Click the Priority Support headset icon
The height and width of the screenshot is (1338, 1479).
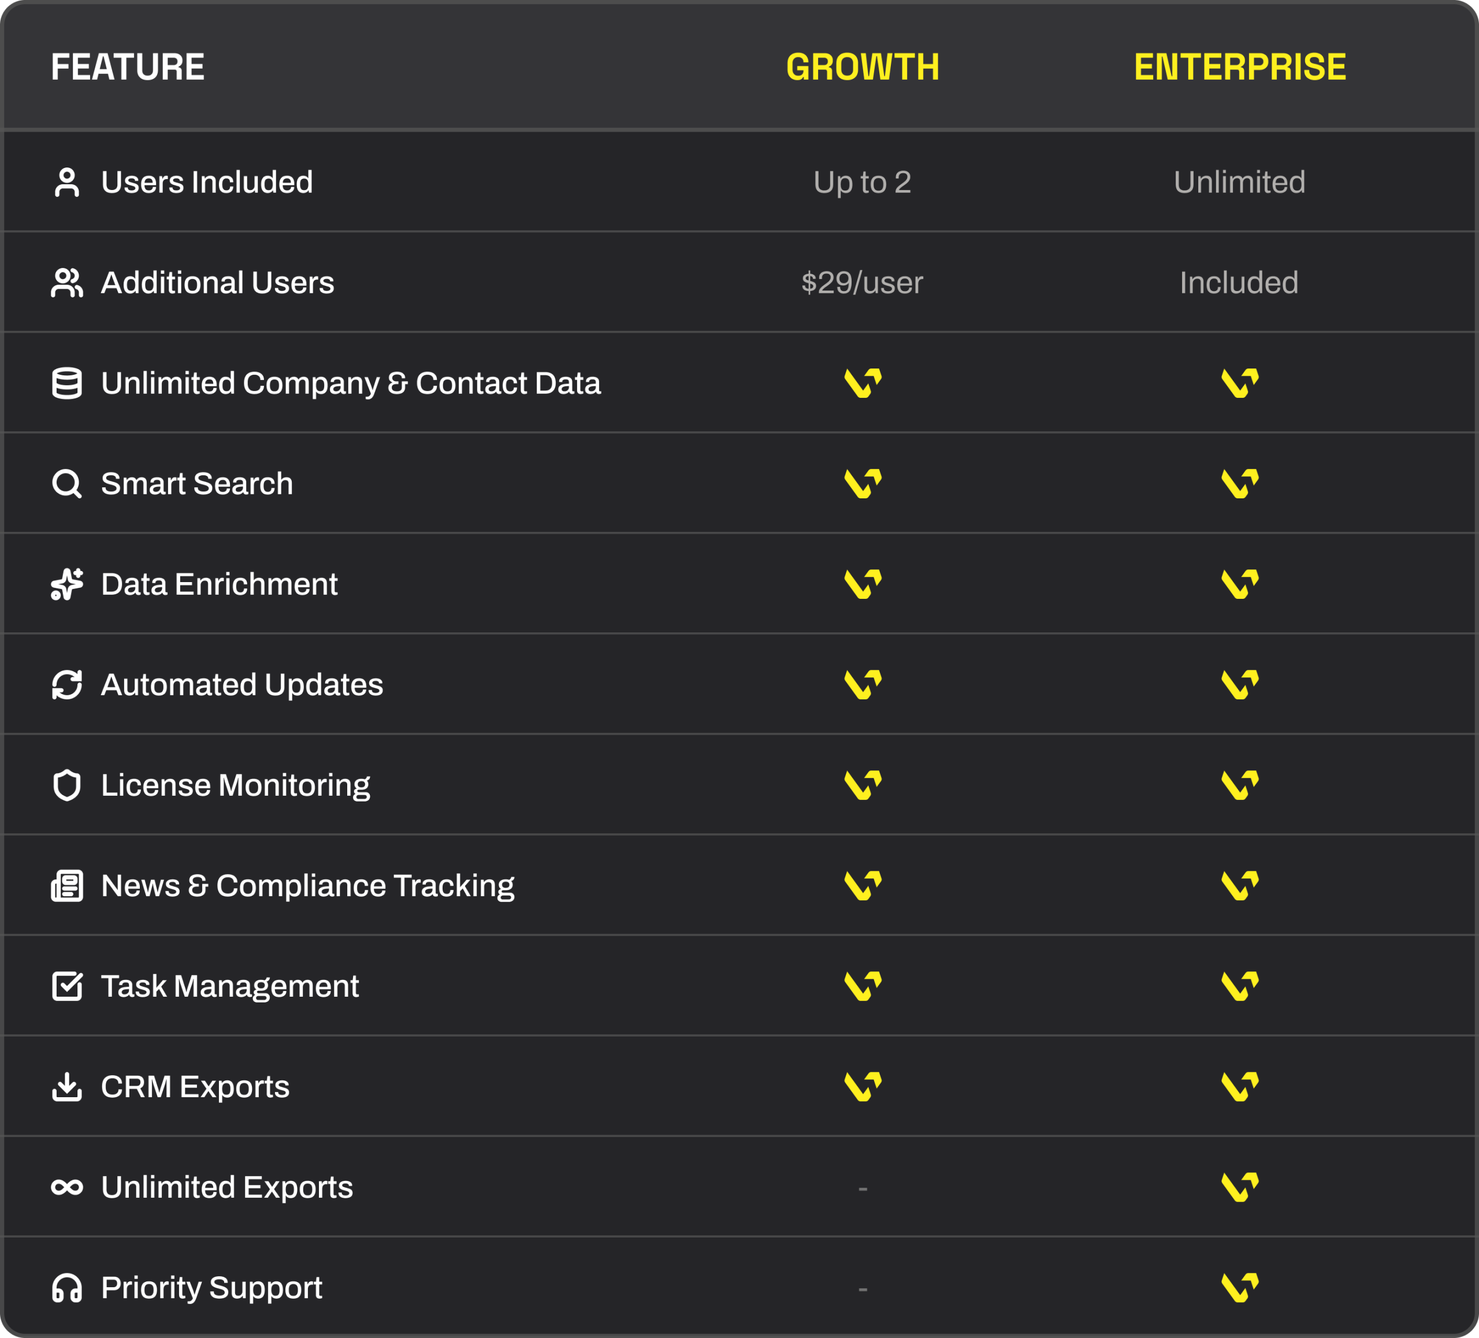coord(67,1287)
